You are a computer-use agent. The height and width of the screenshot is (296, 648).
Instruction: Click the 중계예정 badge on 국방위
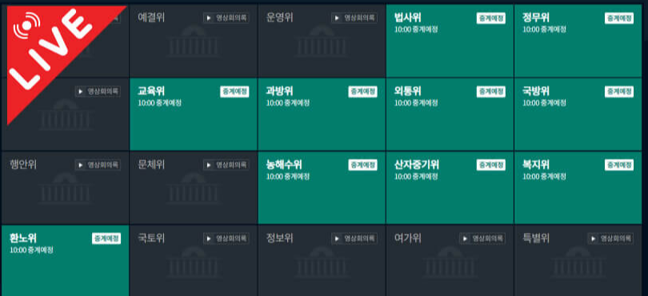click(x=619, y=92)
